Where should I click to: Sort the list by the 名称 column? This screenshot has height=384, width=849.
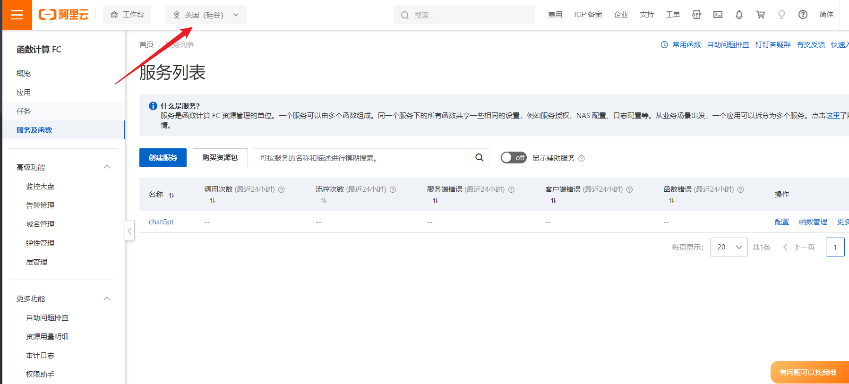[x=171, y=195]
